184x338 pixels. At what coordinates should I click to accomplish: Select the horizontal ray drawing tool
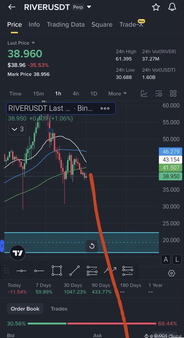[39, 271]
